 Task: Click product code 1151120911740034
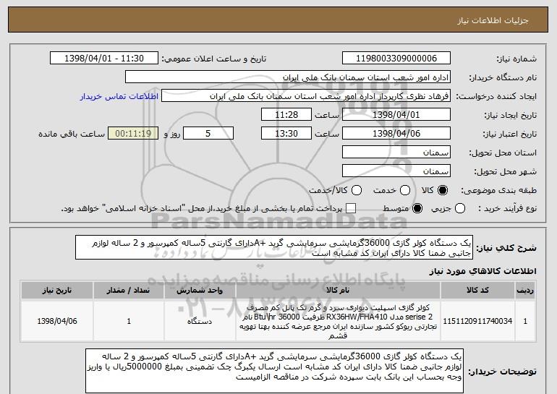coord(477,321)
